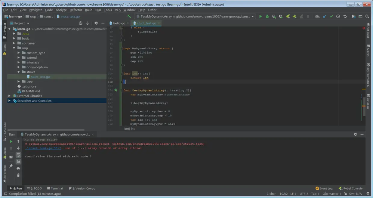The height and width of the screenshot is (198, 373).
Task: Open the Search Everywhere magnifier icon
Action: click(x=367, y=17)
